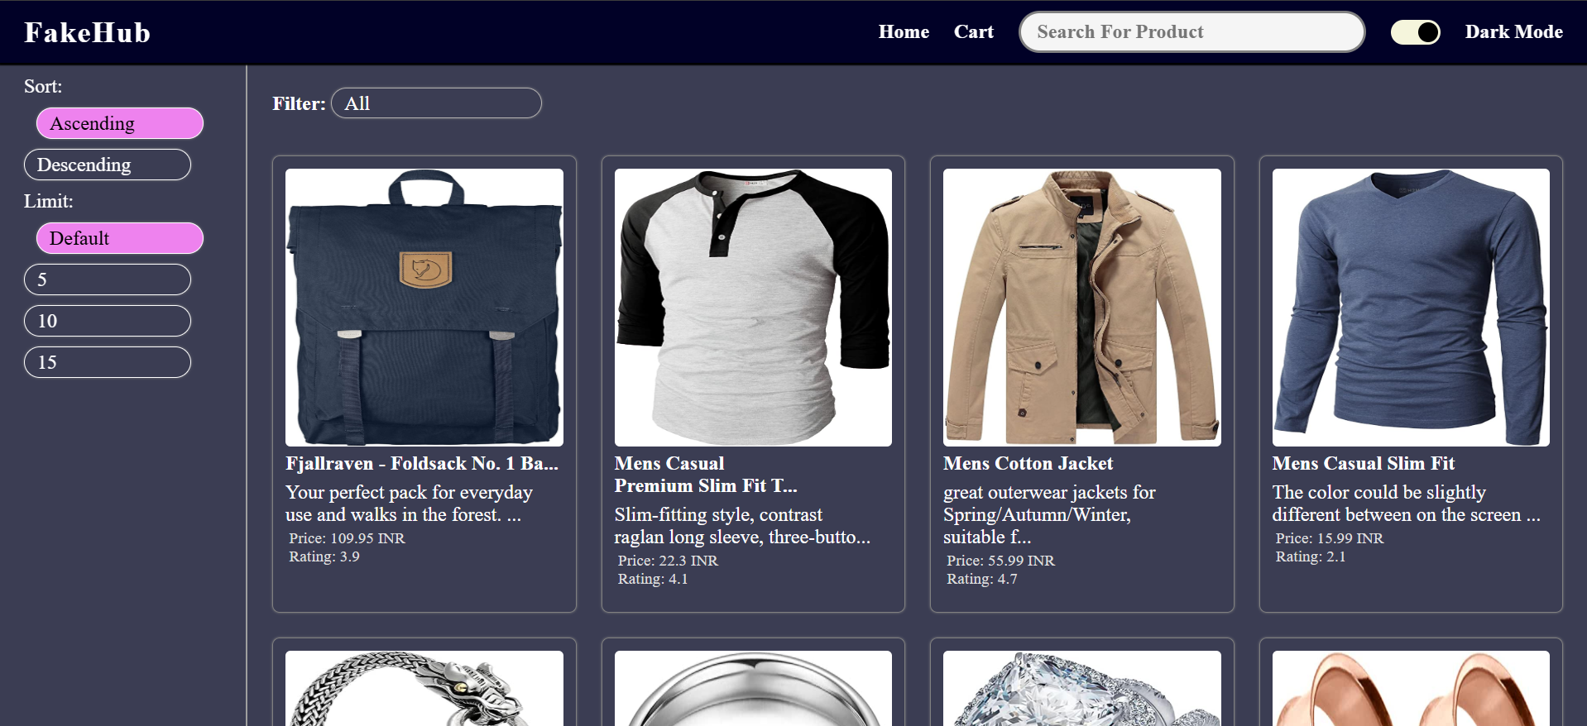
Task: Click the Mens Casual Slim Fit title
Action: 1364,463
